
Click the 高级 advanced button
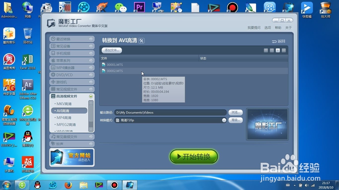[x=236, y=120]
